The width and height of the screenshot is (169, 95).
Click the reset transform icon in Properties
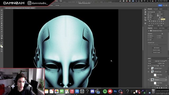point(162,34)
